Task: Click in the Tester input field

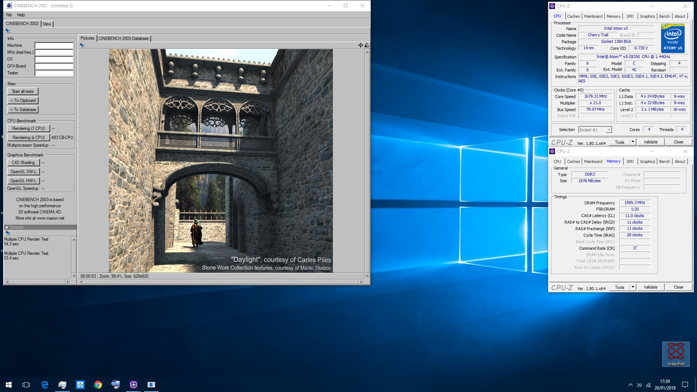Action: (x=54, y=73)
